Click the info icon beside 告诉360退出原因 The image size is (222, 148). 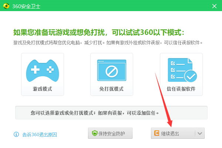tap(16, 134)
